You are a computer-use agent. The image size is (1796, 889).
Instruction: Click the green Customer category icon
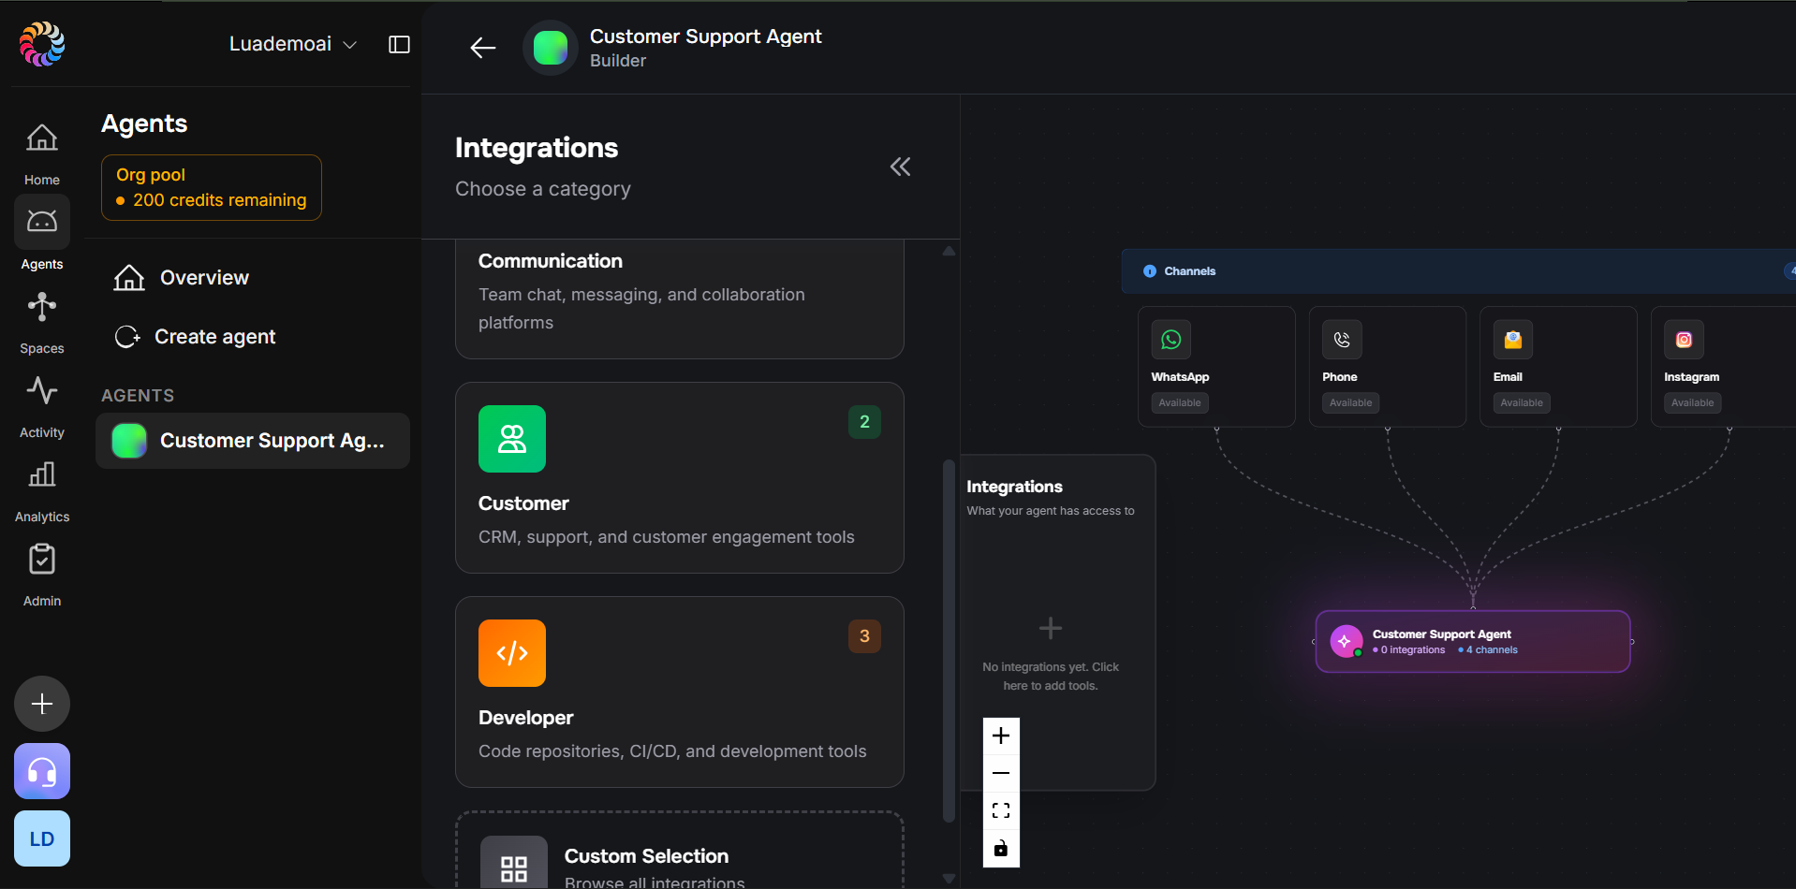tap(512, 439)
